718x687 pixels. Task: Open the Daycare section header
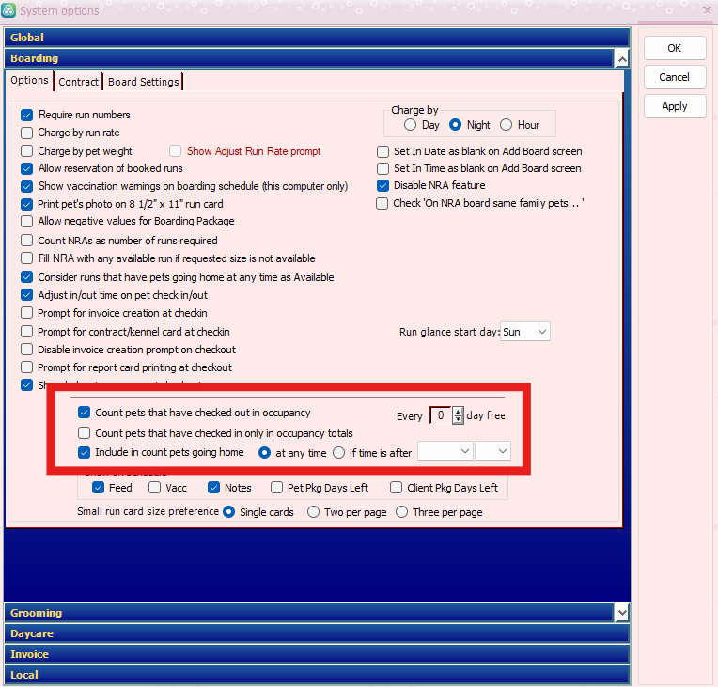(317, 633)
